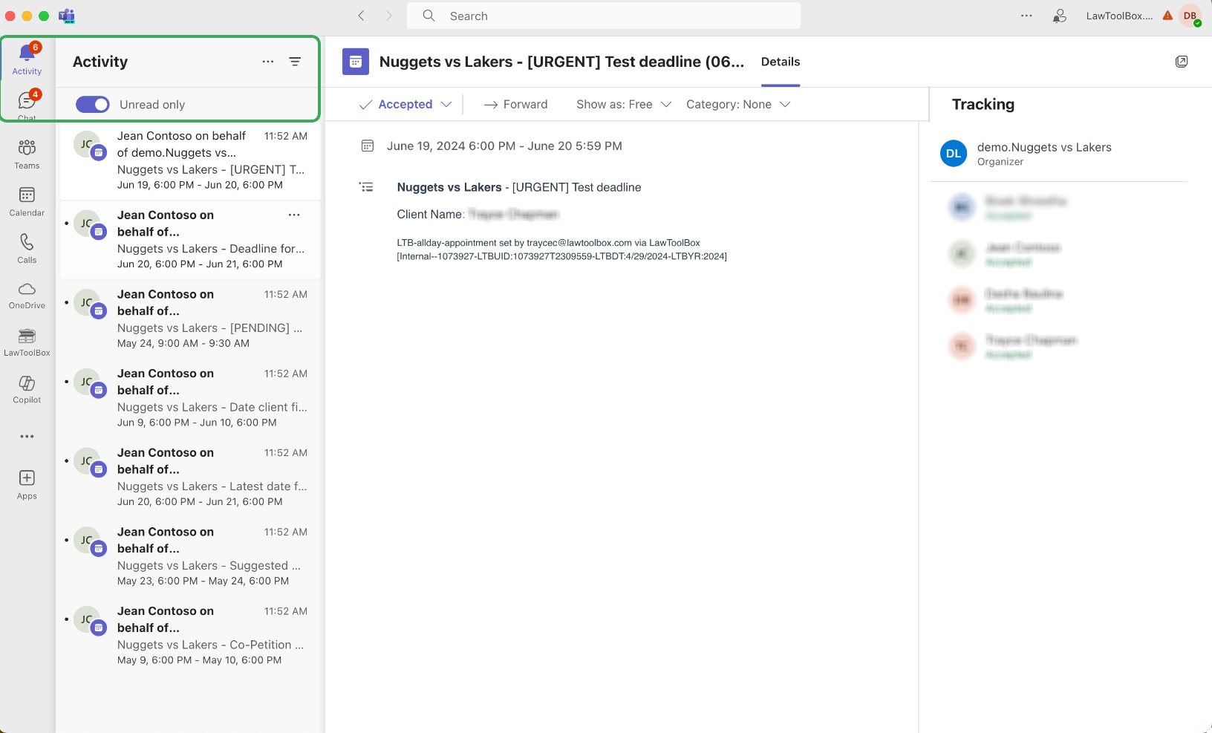Image resolution: width=1212 pixels, height=733 pixels.
Task: Open the [URGENT] Test deadline notification
Action: click(190, 160)
